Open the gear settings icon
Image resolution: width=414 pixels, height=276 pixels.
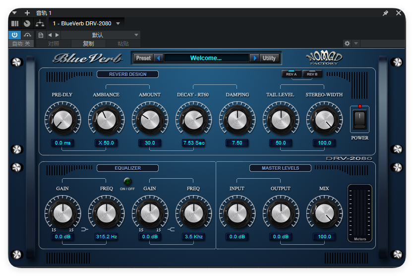click(347, 43)
